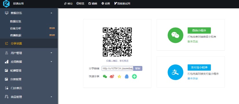This screenshot has height=104, width=239.
Task: Click the 基础版 badge next to 传播数据
Action: (x=52, y=35)
